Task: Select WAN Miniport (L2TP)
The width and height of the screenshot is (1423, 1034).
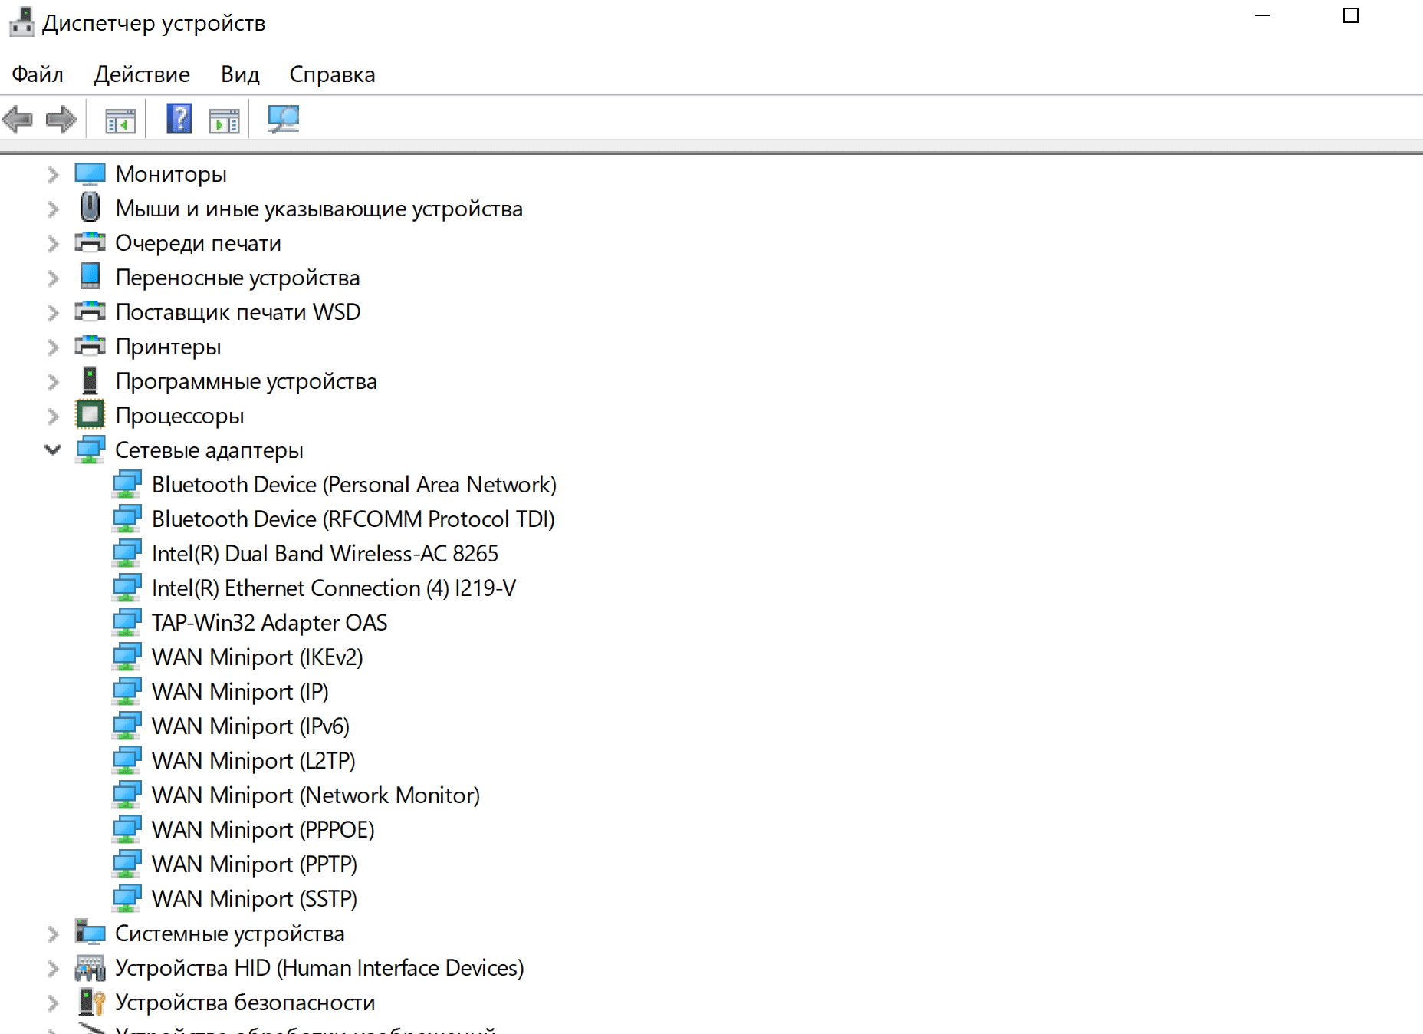Action: tap(253, 761)
